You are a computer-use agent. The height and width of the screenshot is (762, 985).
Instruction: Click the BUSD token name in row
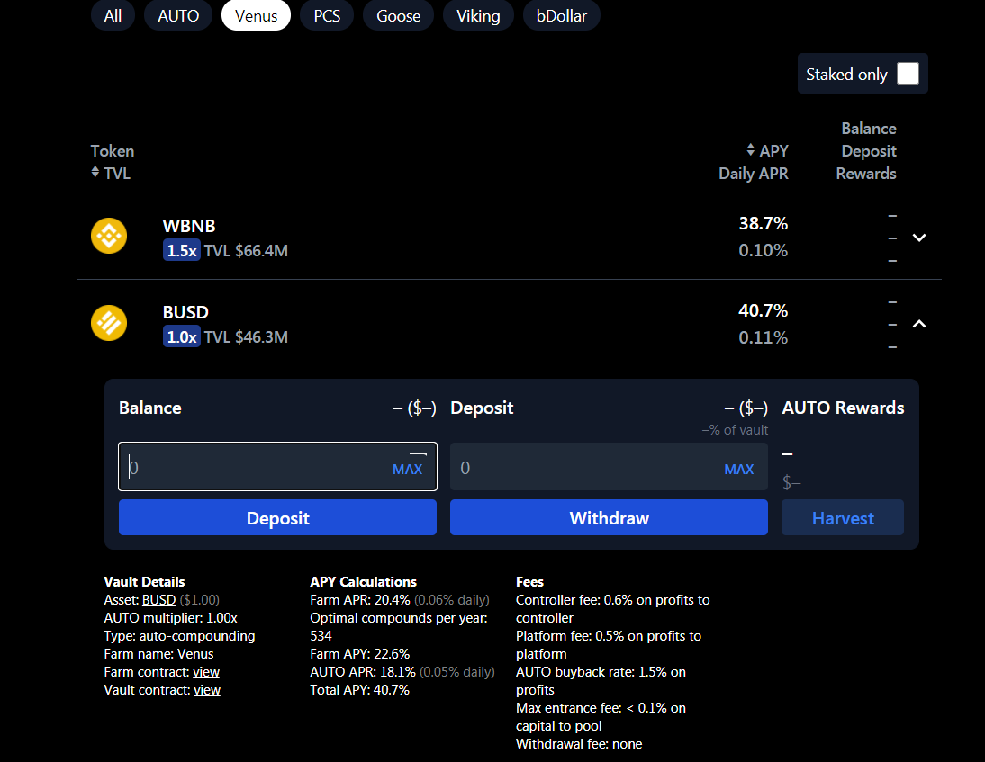coord(185,312)
